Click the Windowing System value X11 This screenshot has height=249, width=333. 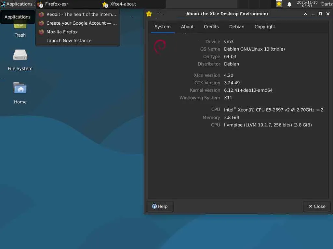tap(228, 98)
